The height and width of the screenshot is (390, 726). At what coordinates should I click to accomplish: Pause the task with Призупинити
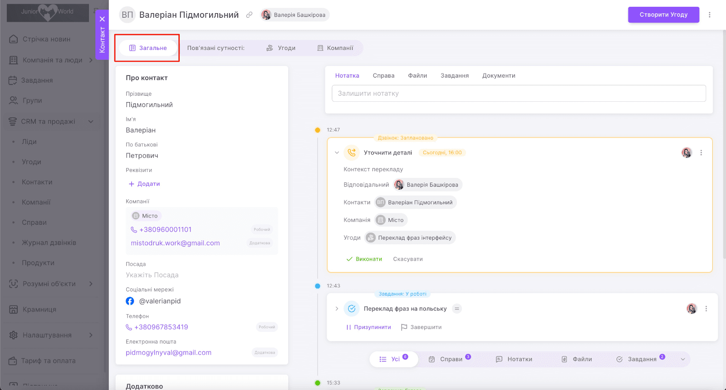(x=368, y=327)
